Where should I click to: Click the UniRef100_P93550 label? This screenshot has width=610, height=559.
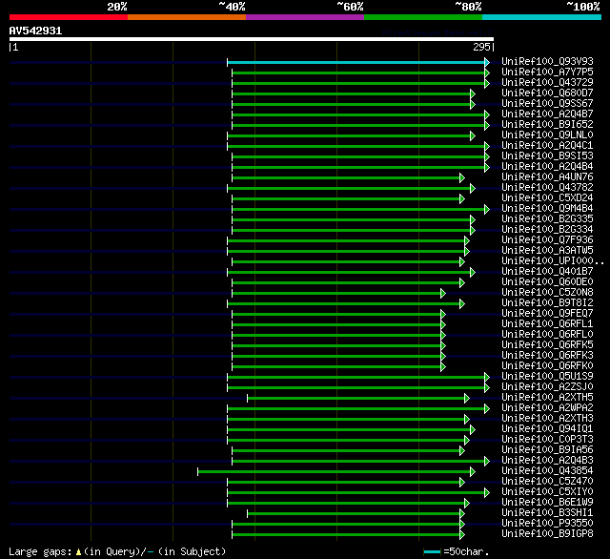547,524
